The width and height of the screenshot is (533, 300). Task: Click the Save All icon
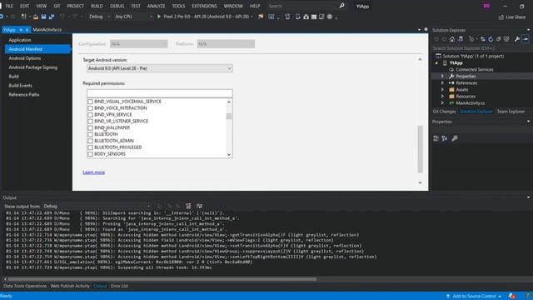pyautogui.click(x=52, y=17)
